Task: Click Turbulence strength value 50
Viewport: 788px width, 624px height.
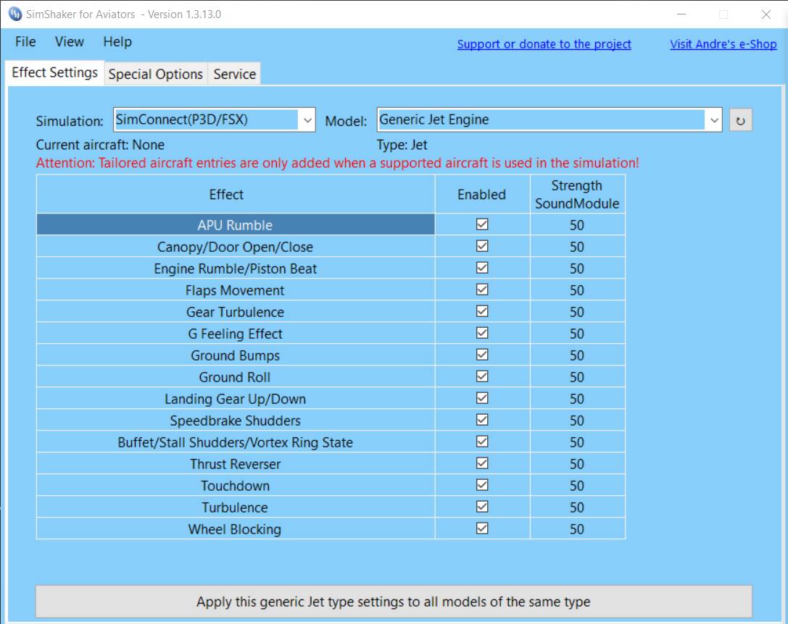Action: [577, 507]
